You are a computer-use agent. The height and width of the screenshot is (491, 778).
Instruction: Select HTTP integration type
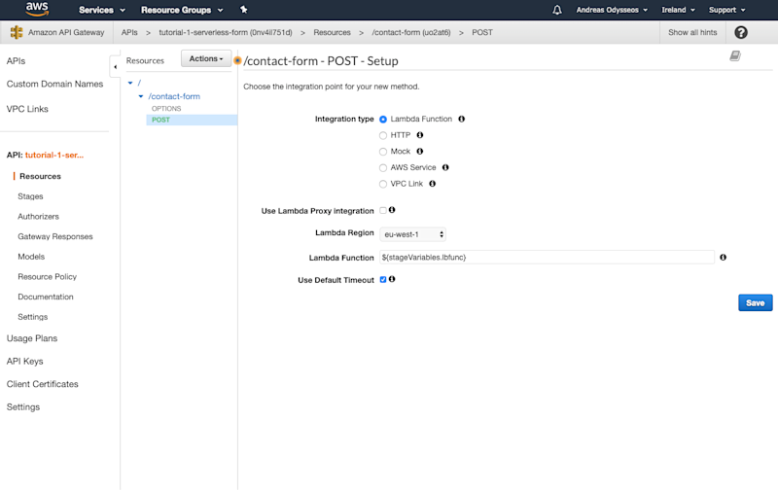383,135
